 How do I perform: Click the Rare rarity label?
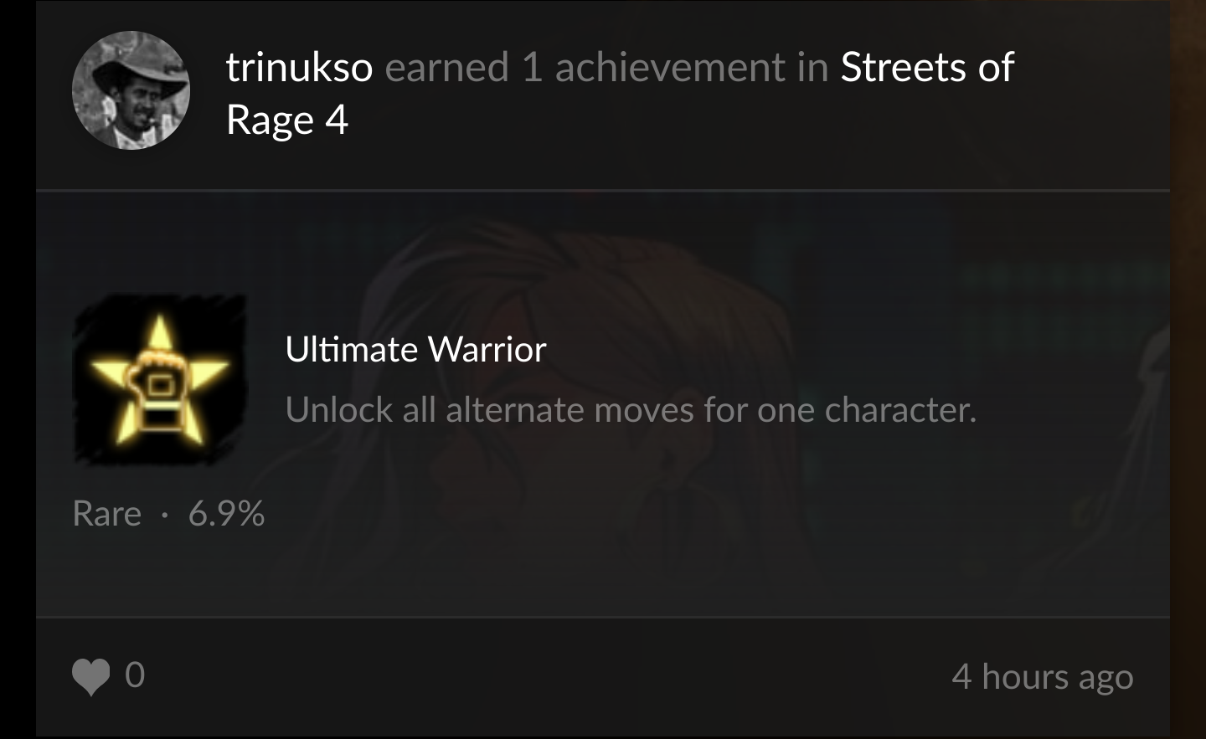(x=106, y=513)
